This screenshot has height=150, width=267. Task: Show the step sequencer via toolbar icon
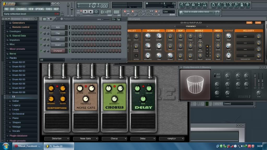[x=187, y=5]
